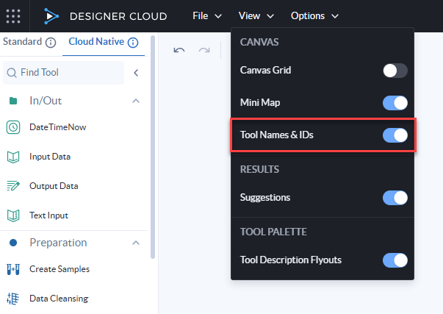Select the Create Samples tool icon
The width and height of the screenshot is (443, 314).
tap(13, 269)
